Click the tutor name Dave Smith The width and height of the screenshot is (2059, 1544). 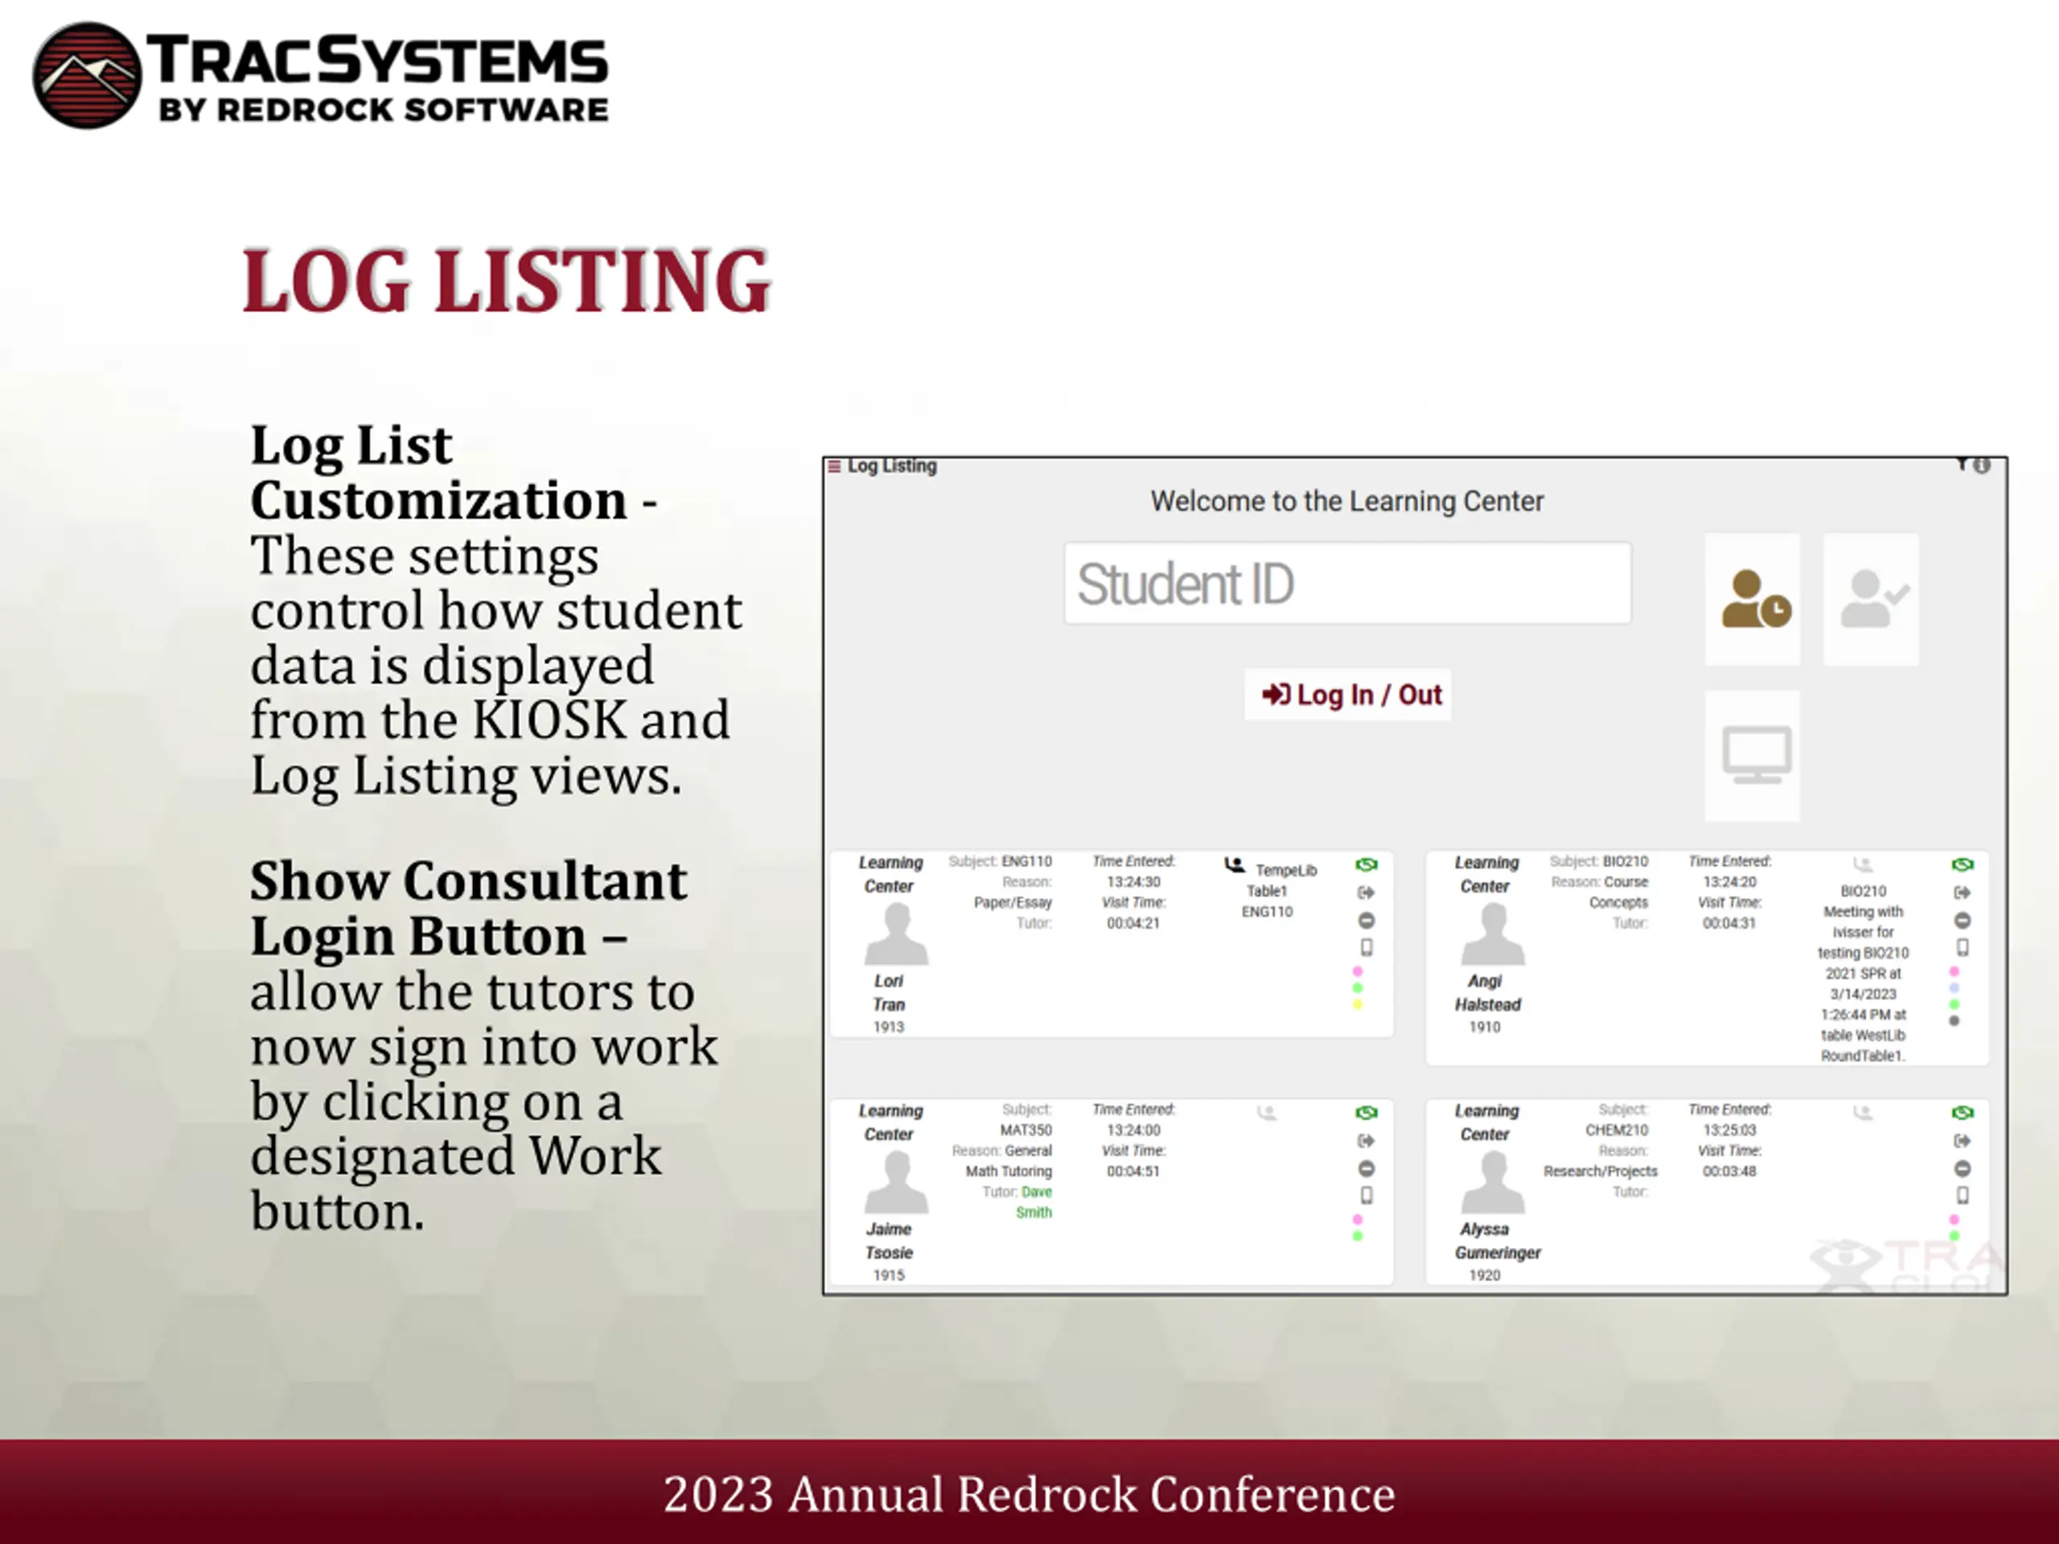pyautogui.click(x=1035, y=1201)
